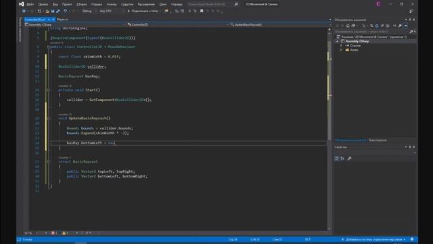Click the save all toolbar icon
433x244 pixels.
pos(58,12)
